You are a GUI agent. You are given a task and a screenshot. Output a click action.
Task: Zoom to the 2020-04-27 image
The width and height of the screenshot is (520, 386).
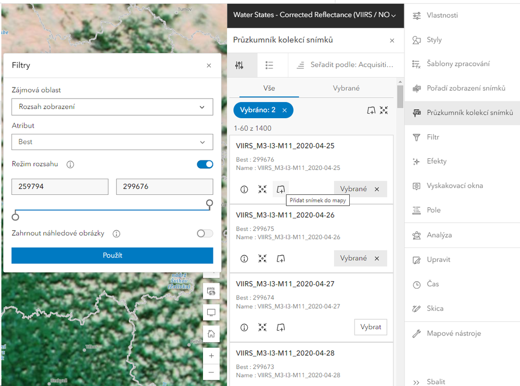[x=262, y=328]
